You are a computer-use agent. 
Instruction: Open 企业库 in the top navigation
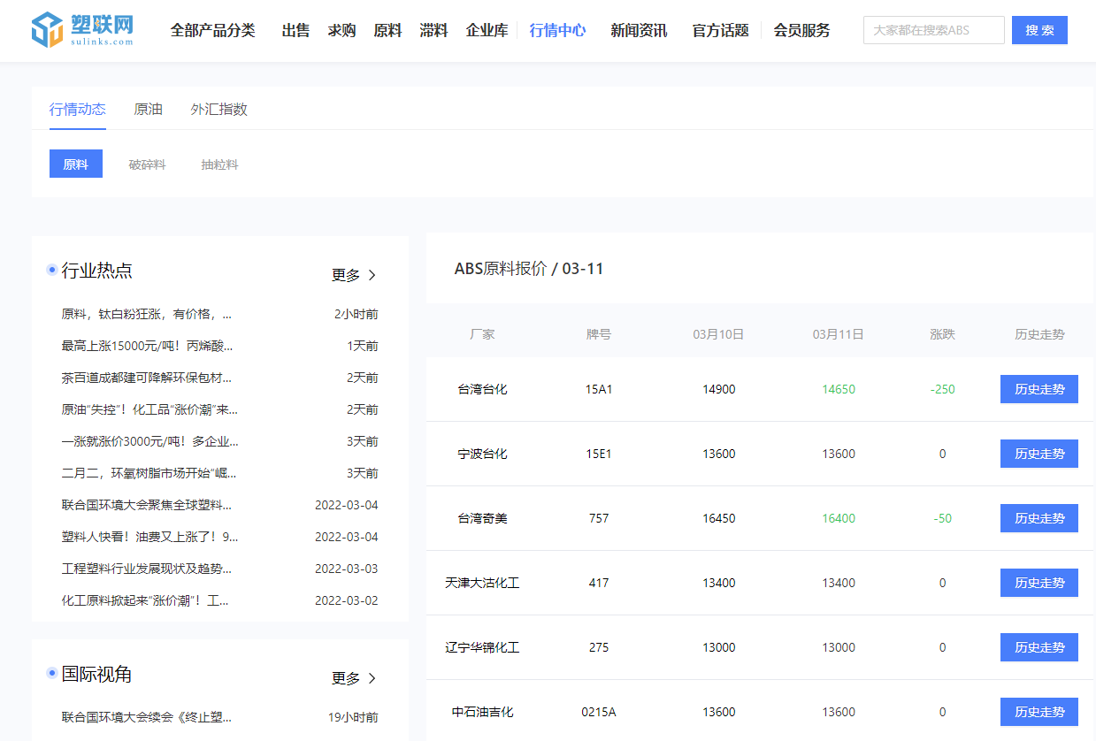[487, 30]
